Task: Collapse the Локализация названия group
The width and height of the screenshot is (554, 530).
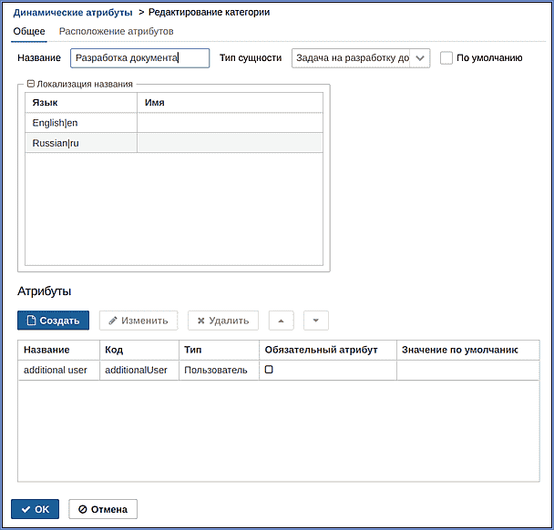Action: 31,84
